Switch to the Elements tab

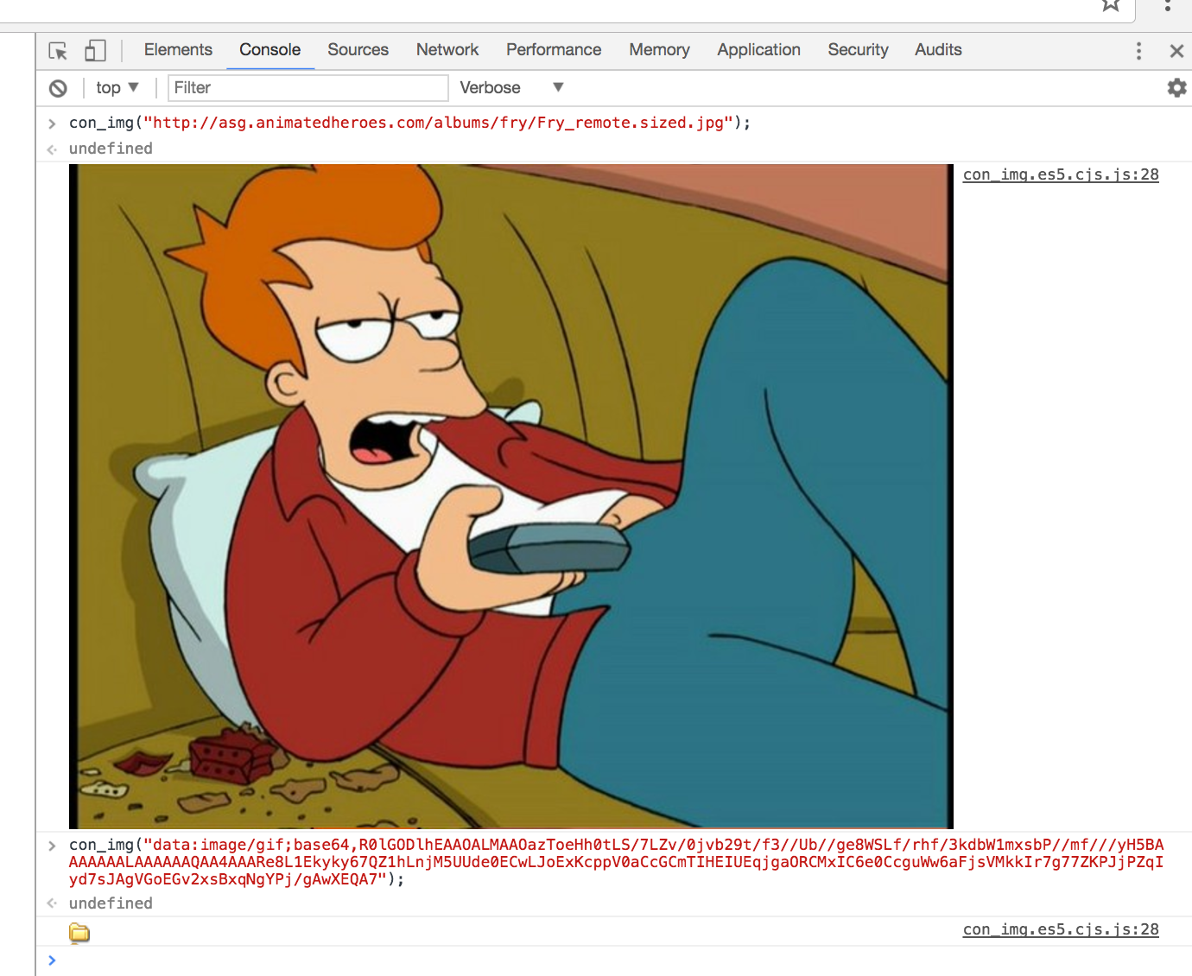pos(178,50)
